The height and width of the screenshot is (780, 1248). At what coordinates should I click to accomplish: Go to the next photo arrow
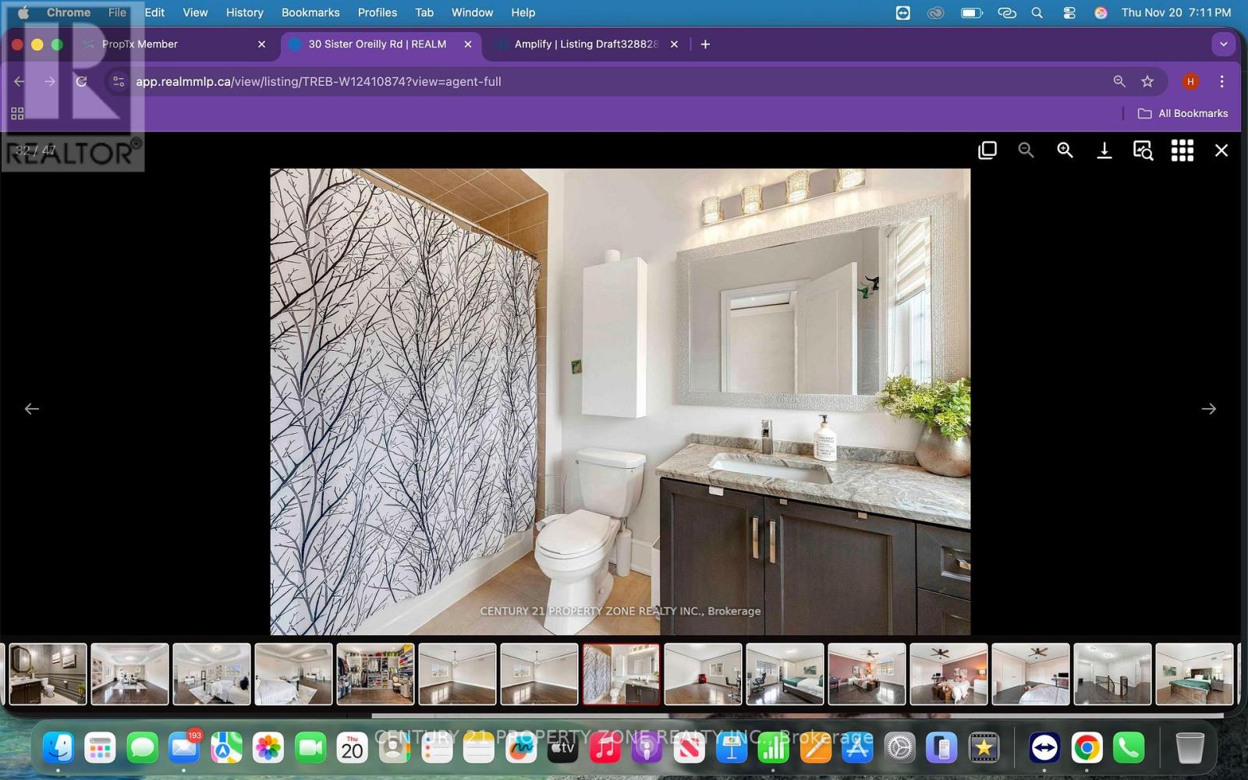tap(1208, 409)
